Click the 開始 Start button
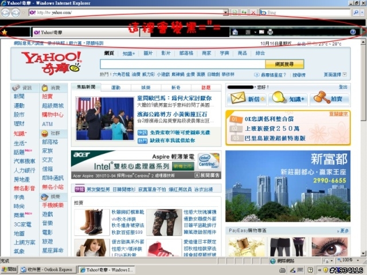This screenshot has width=367, height=275. tap(9, 270)
